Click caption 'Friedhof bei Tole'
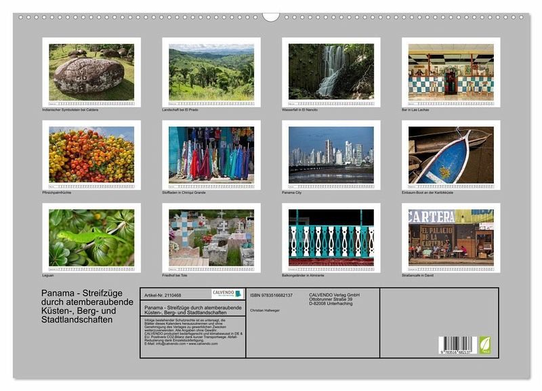 click(x=175, y=276)
